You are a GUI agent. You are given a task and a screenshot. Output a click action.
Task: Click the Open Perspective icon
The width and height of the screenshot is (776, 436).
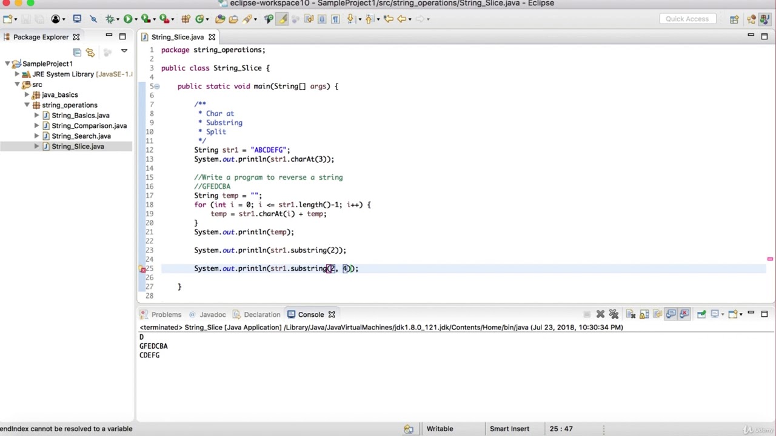click(x=734, y=19)
